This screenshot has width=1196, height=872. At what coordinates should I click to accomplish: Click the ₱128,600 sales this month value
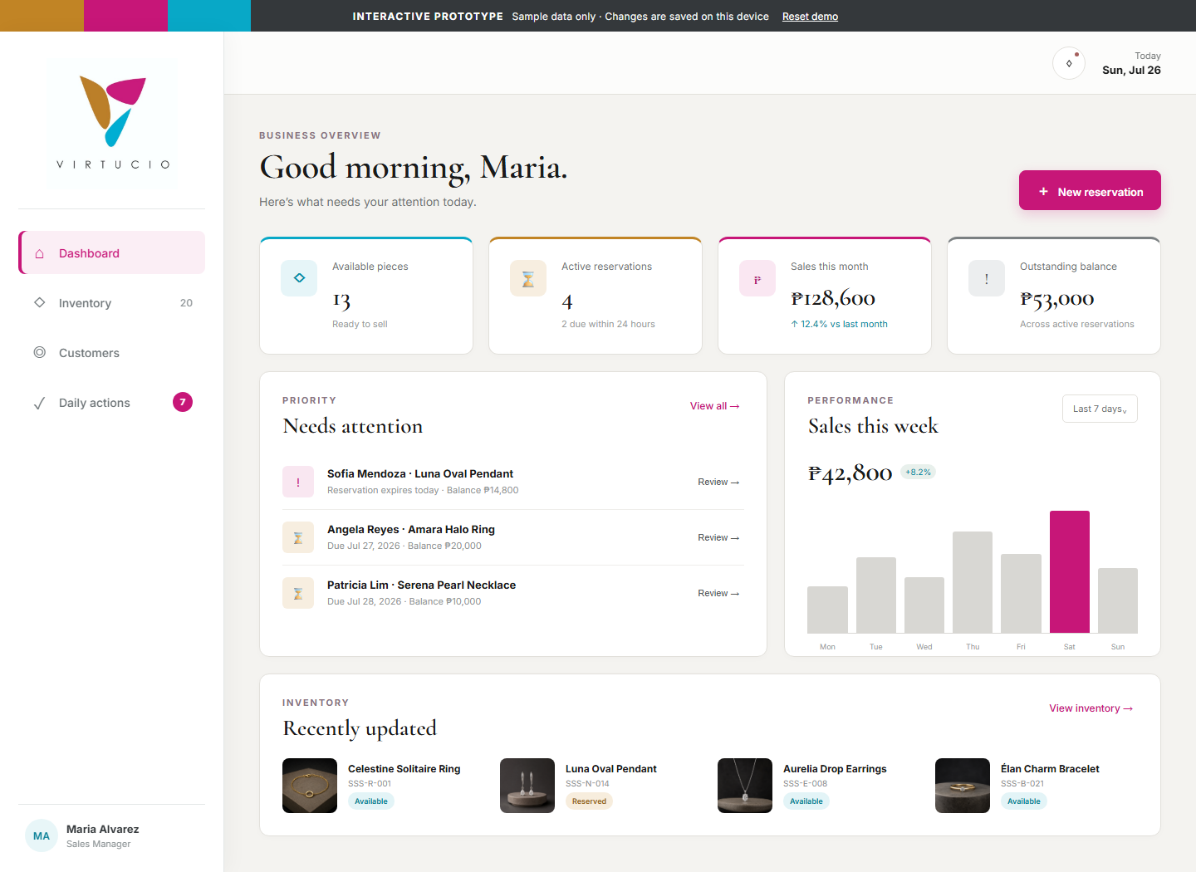click(833, 298)
